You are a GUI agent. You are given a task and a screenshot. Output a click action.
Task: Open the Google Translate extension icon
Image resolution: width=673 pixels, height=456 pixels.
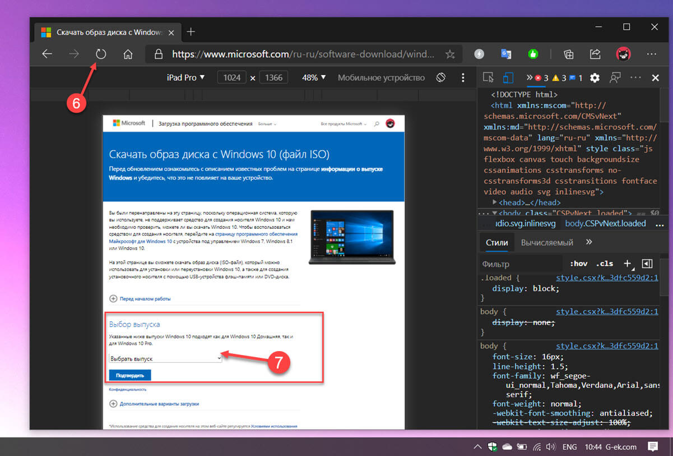pos(506,54)
